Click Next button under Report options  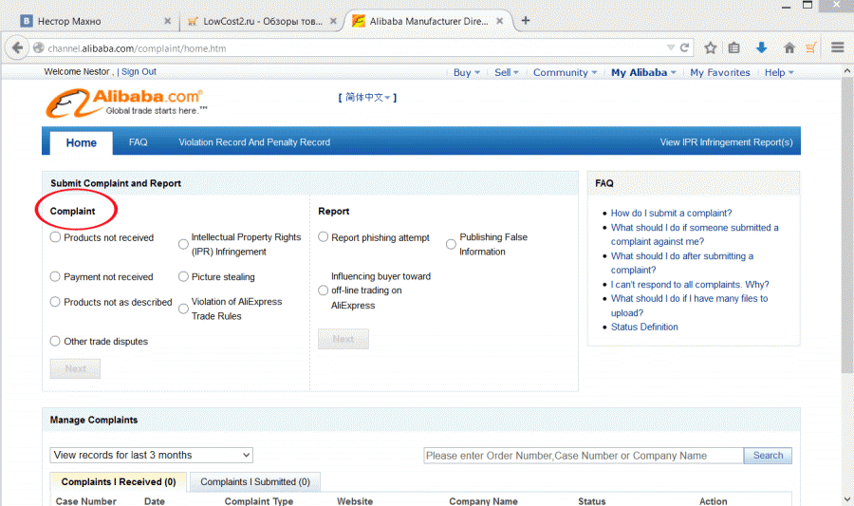(343, 339)
